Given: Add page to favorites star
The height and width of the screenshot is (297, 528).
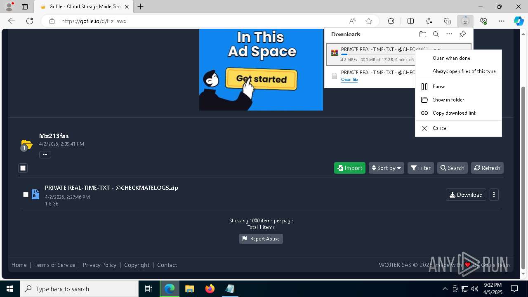Looking at the screenshot, I should [x=369, y=21].
